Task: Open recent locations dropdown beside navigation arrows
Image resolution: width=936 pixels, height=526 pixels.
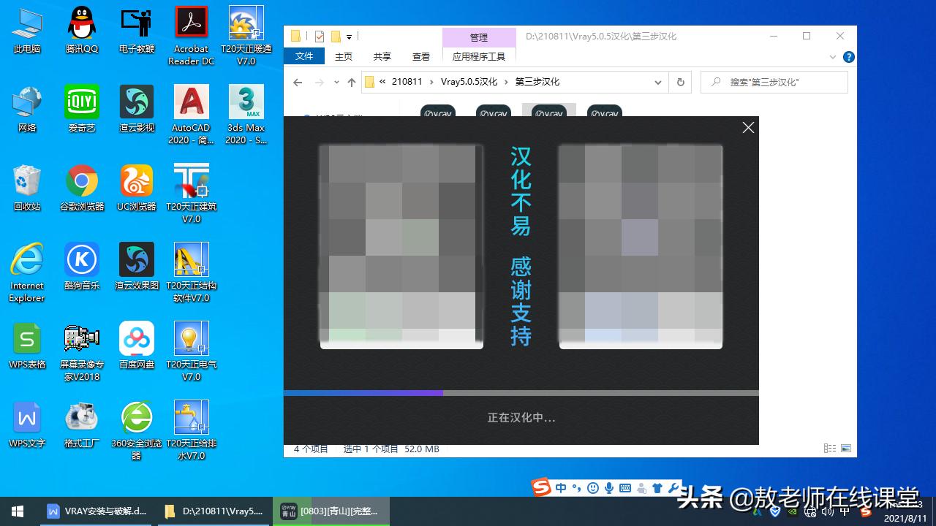Action: click(x=336, y=82)
